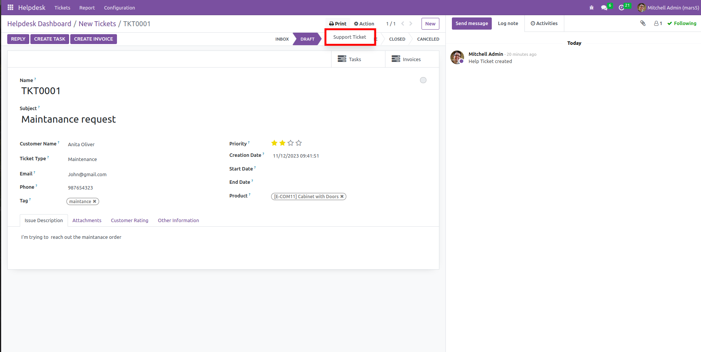Set ticket stage to CANCELED
The height and width of the screenshot is (352, 701).
pos(428,39)
